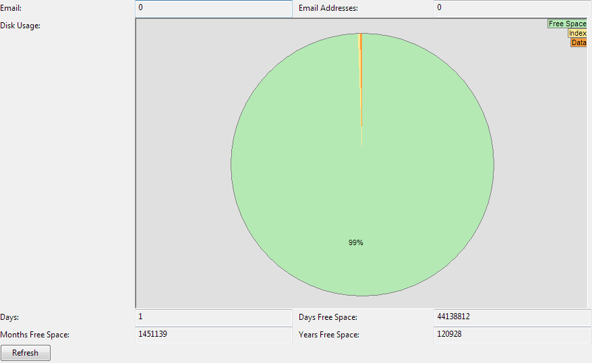
Task: Select the Disk Usage label
Action: coord(20,26)
